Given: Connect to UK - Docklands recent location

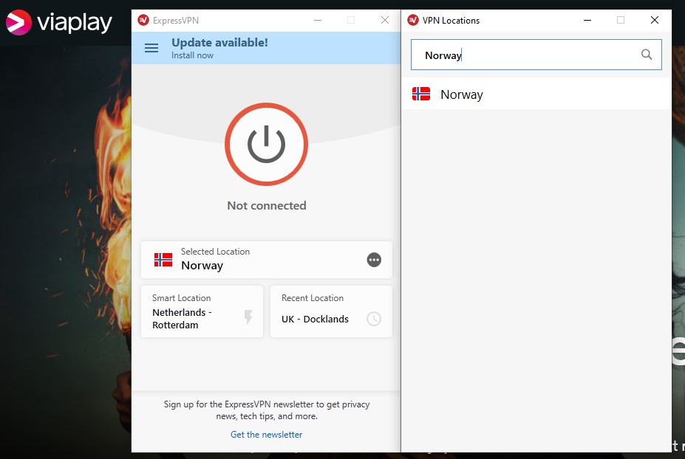Looking at the screenshot, I should pyautogui.click(x=331, y=311).
